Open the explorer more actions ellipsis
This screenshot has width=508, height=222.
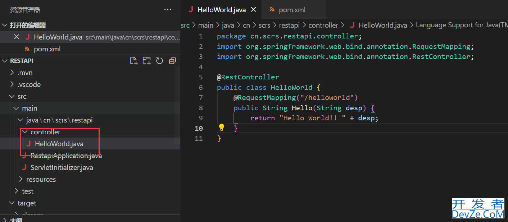(168, 10)
